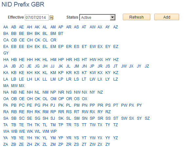Select the PY prefix link
Image resolution: width=184 pixels, height=152 pixels.
(x=139, y=105)
